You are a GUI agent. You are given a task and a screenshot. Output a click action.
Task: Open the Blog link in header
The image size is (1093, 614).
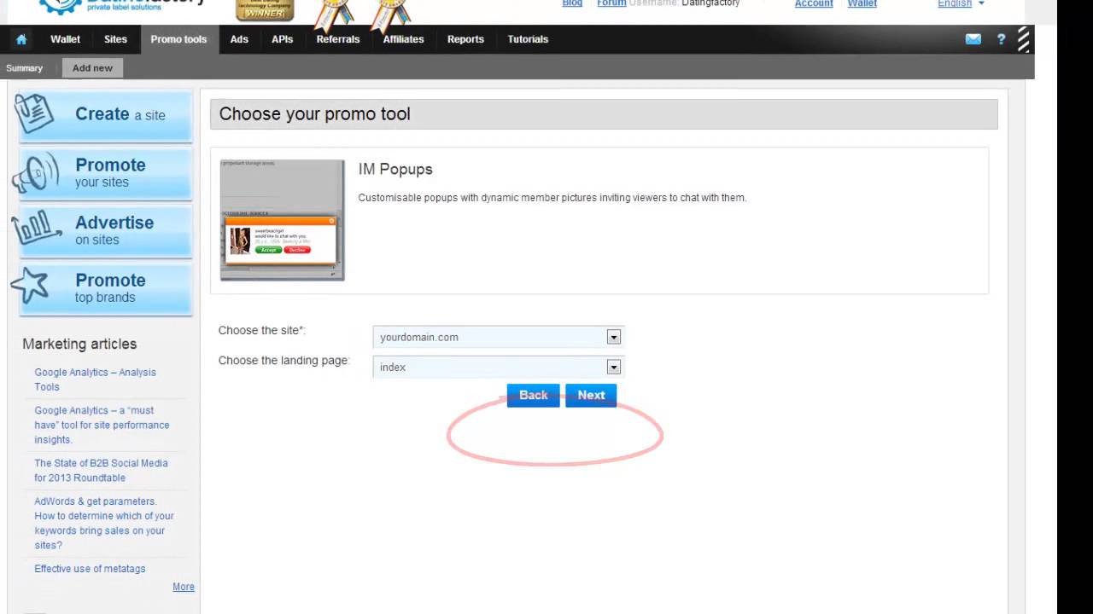coord(572,3)
